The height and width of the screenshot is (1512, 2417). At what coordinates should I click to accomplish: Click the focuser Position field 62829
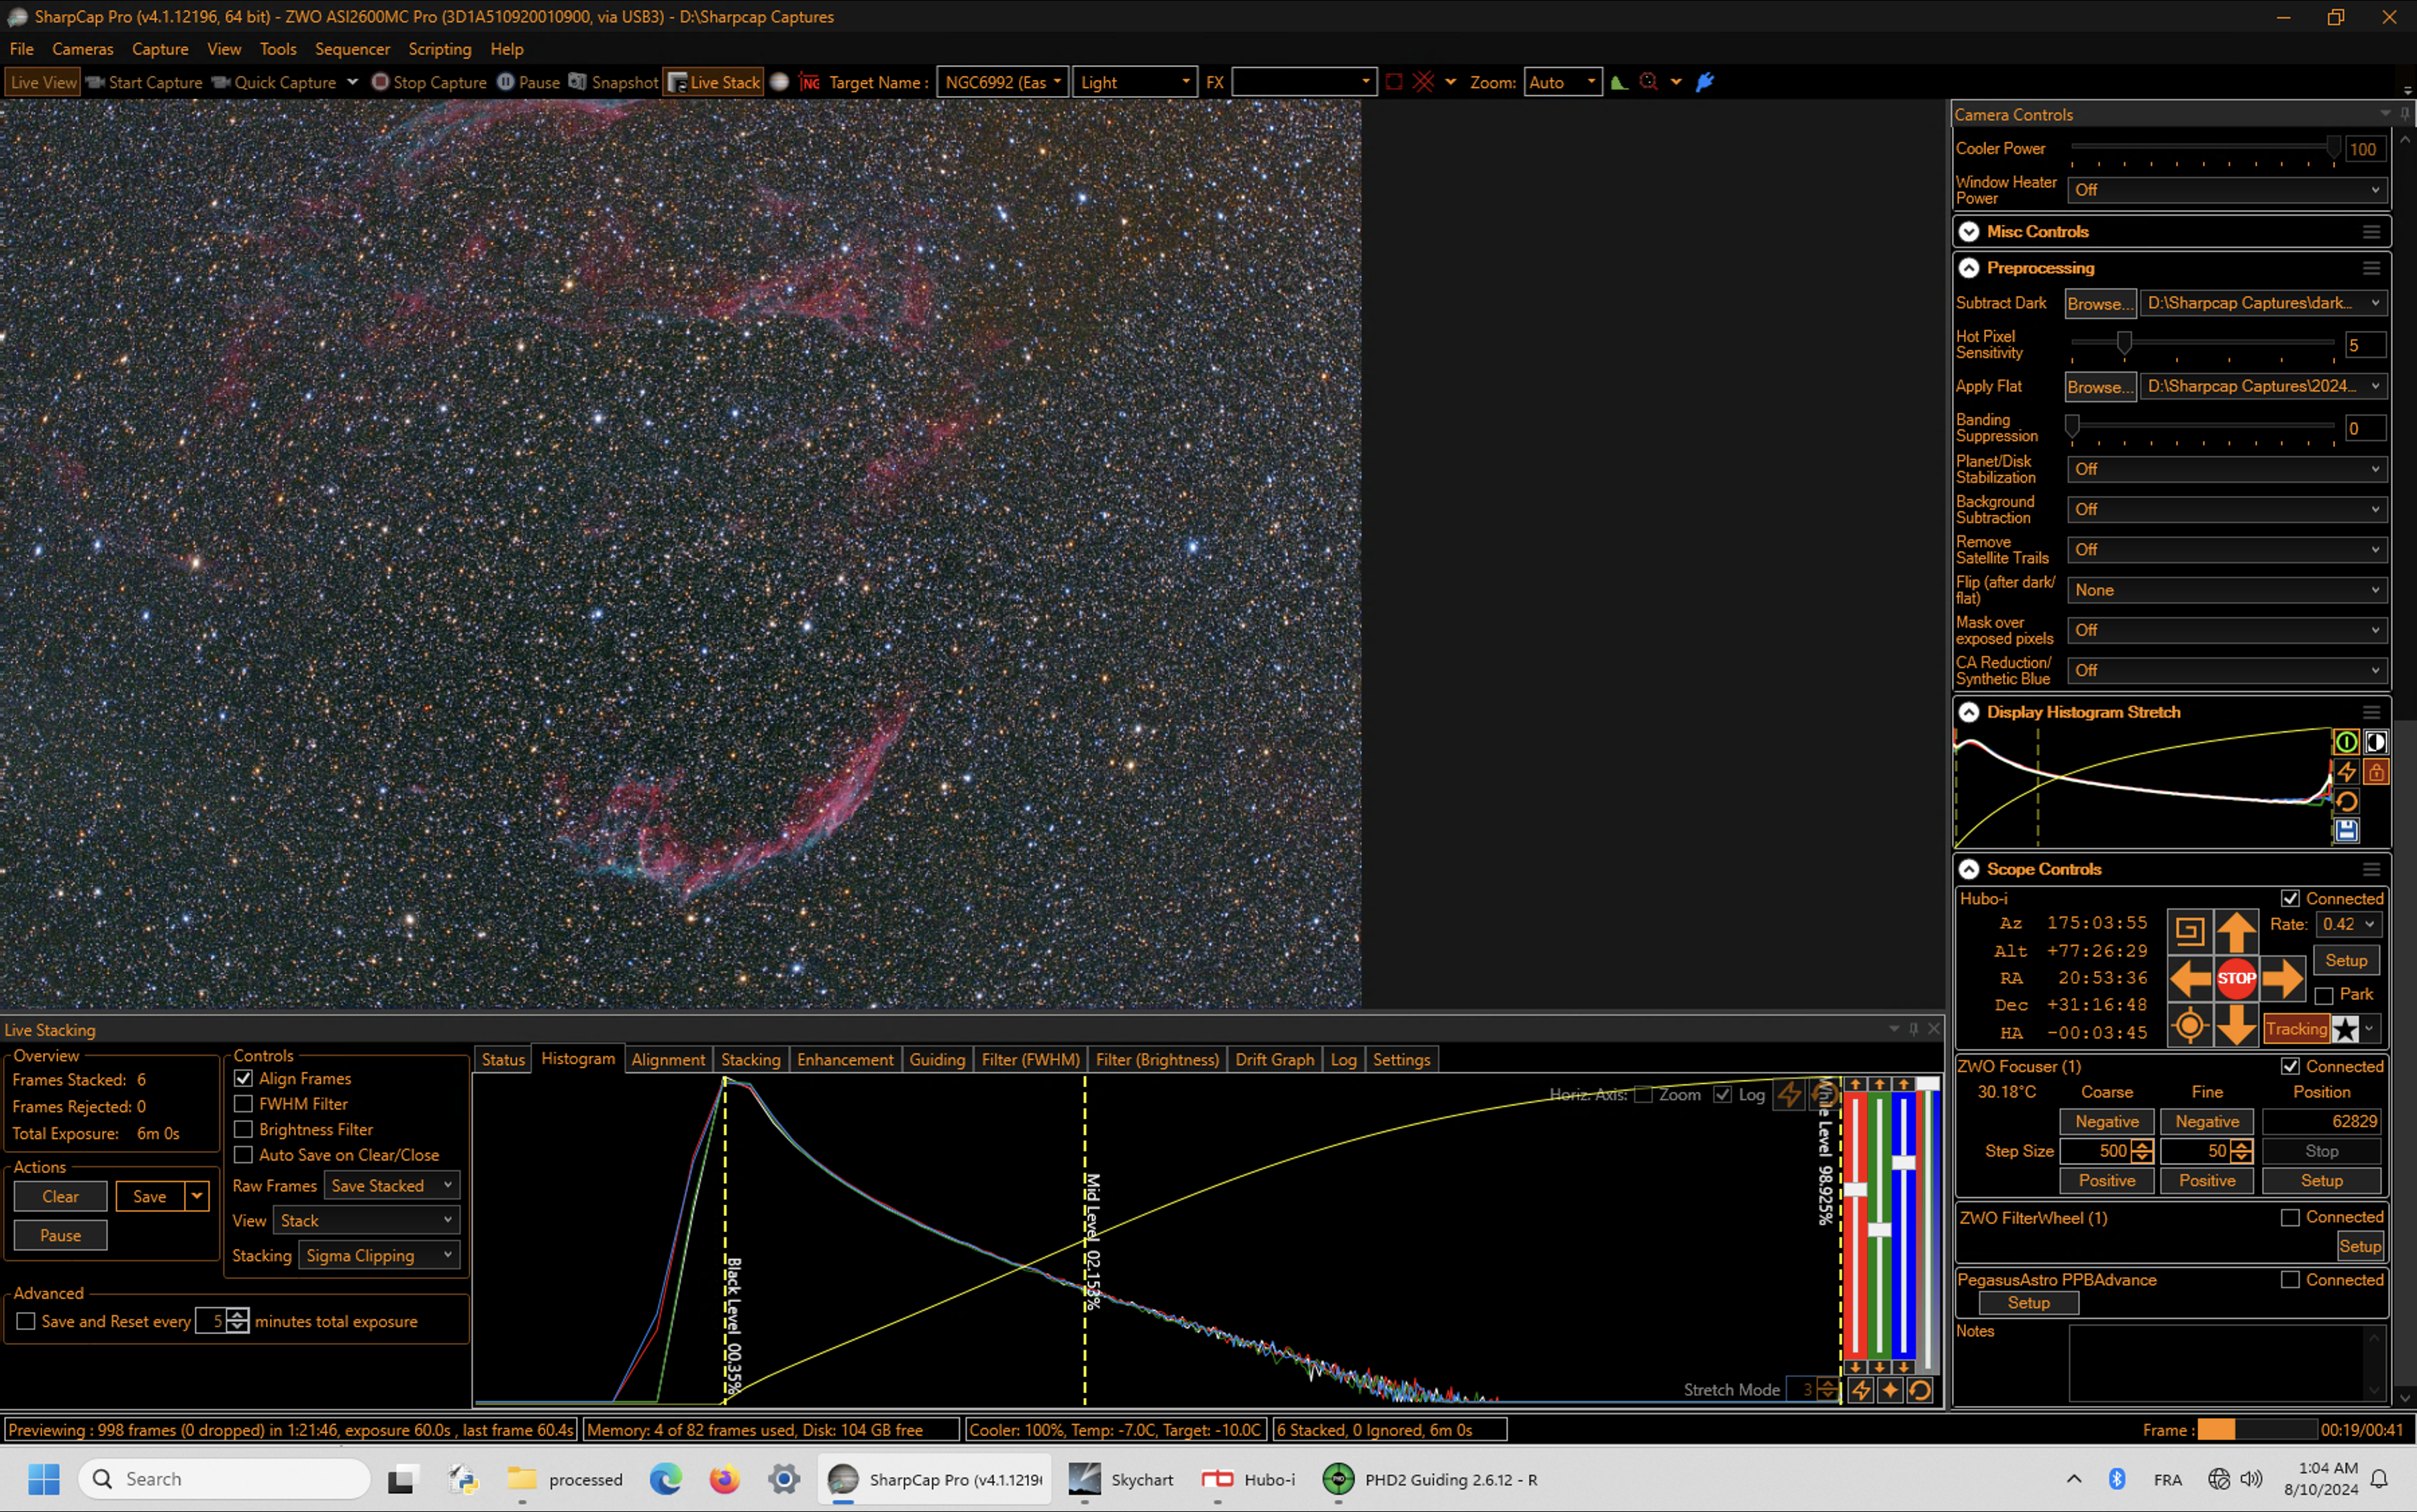pos(2321,1122)
